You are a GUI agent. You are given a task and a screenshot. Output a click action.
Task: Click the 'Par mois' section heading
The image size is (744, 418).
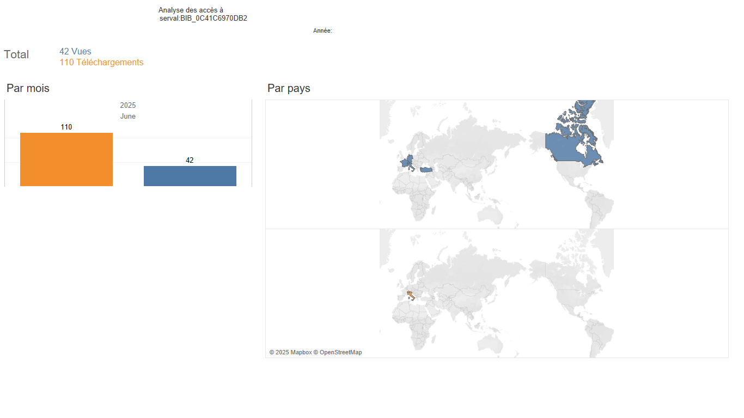coord(28,88)
